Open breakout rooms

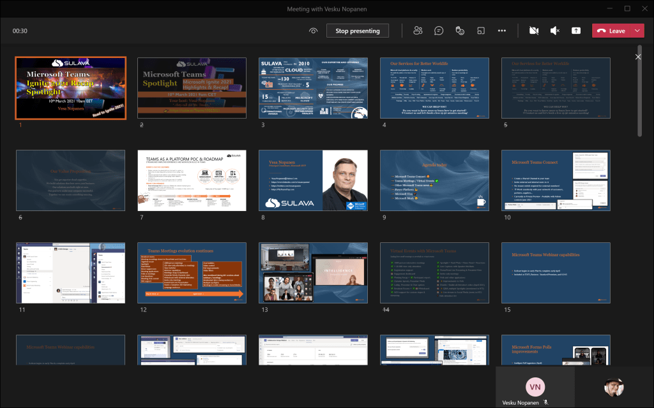tap(480, 31)
